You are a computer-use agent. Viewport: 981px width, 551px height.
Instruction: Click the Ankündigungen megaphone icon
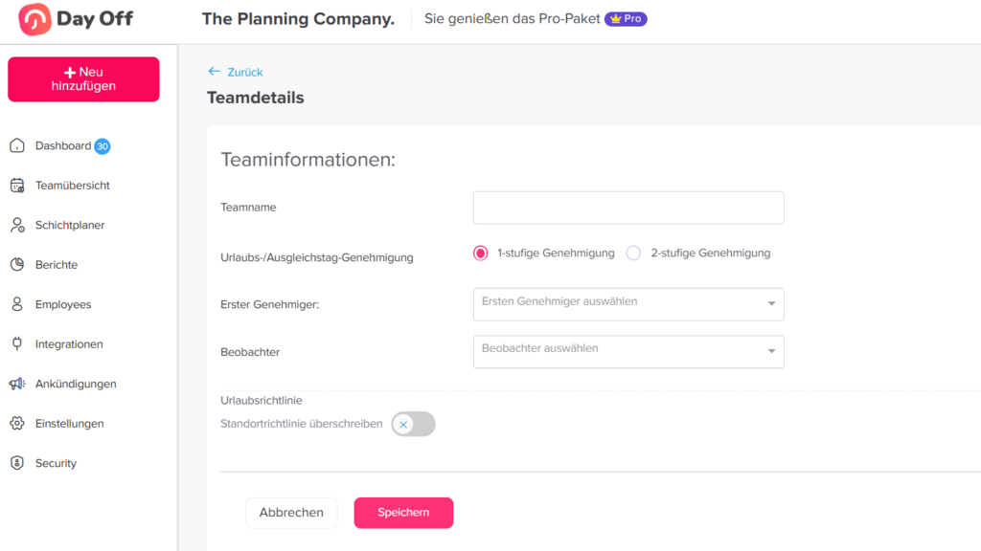16,384
